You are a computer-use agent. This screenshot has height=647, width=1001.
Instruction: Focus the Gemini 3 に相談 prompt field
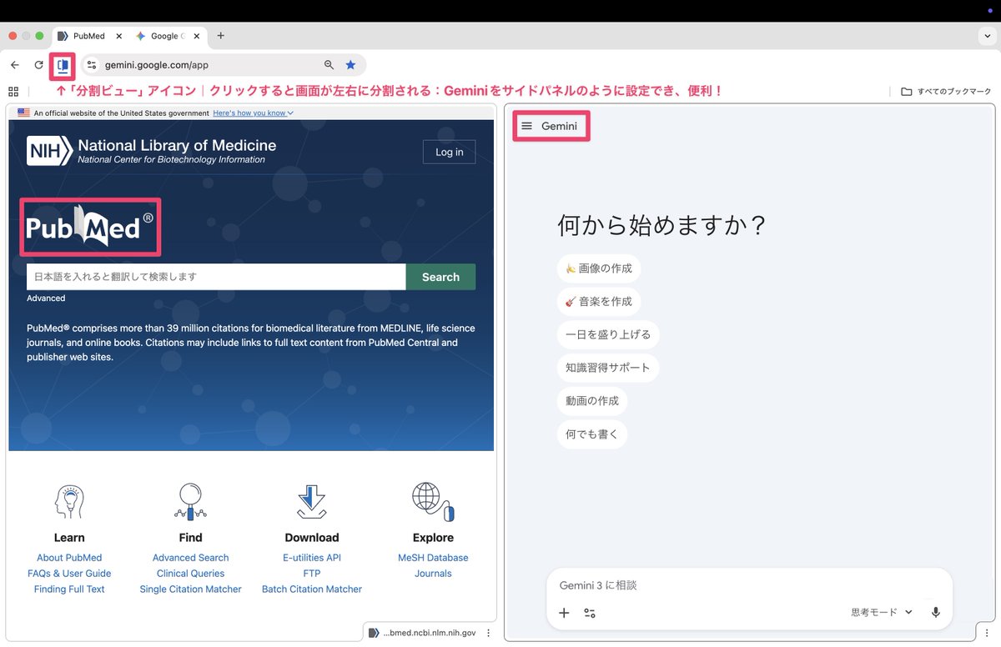coord(749,585)
